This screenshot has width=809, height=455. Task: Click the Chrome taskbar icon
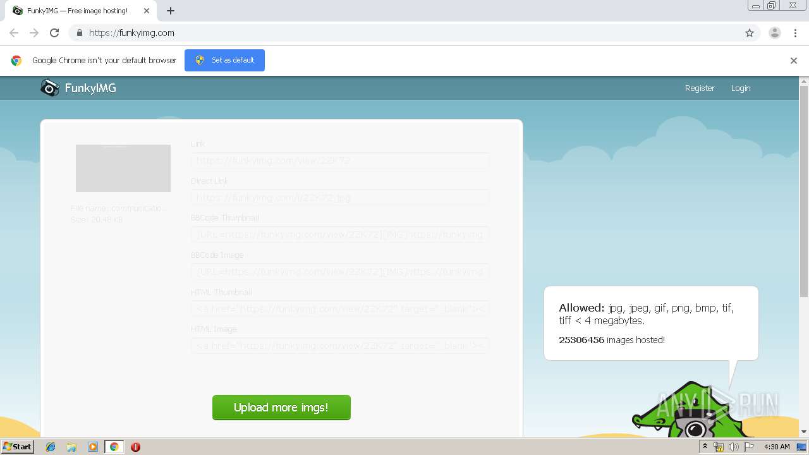pyautogui.click(x=114, y=447)
